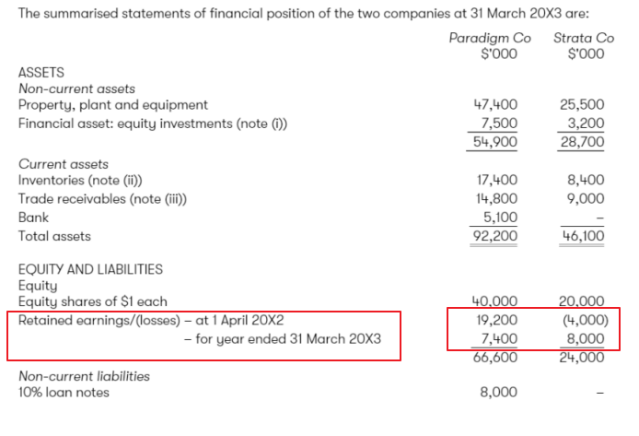Select Paradigm's property, plant and equipment value 47,400
The width and height of the screenshot is (639, 436).
point(495,104)
